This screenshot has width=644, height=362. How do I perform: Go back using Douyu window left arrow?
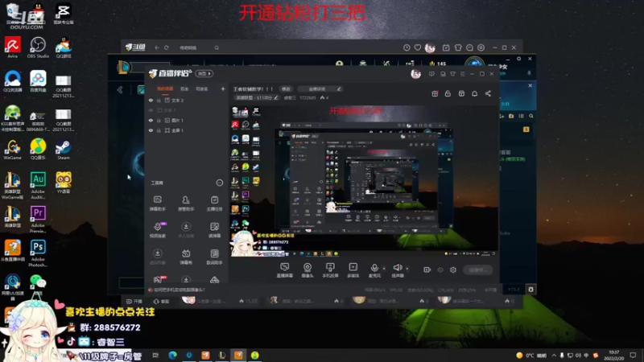click(156, 47)
